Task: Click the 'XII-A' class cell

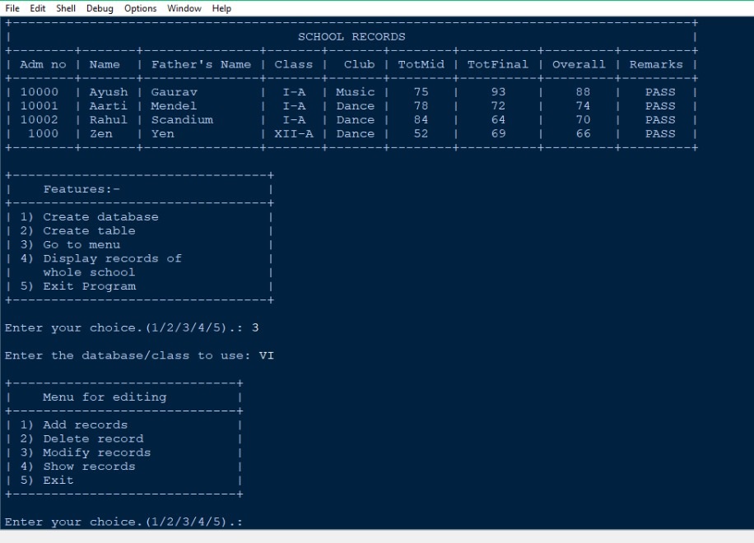Action: [294, 134]
